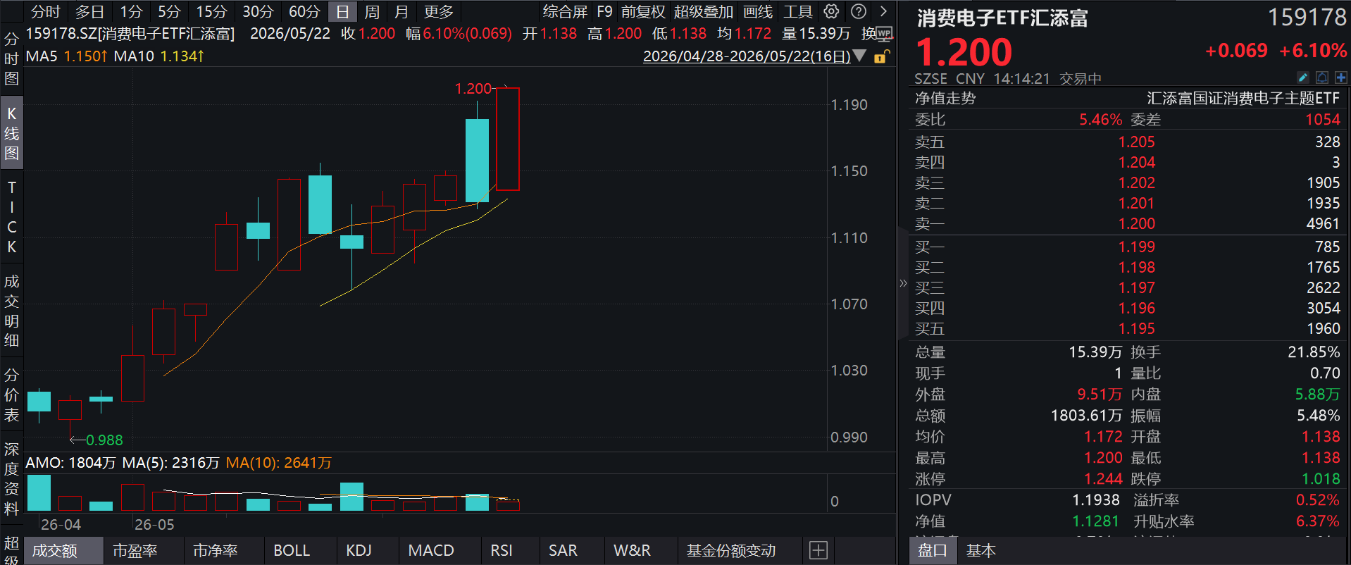Select the 60分 period
The width and height of the screenshot is (1351, 565).
(x=304, y=11)
